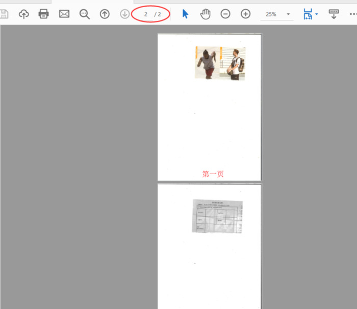Click the 25% zoom level field

tap(271, 14)
